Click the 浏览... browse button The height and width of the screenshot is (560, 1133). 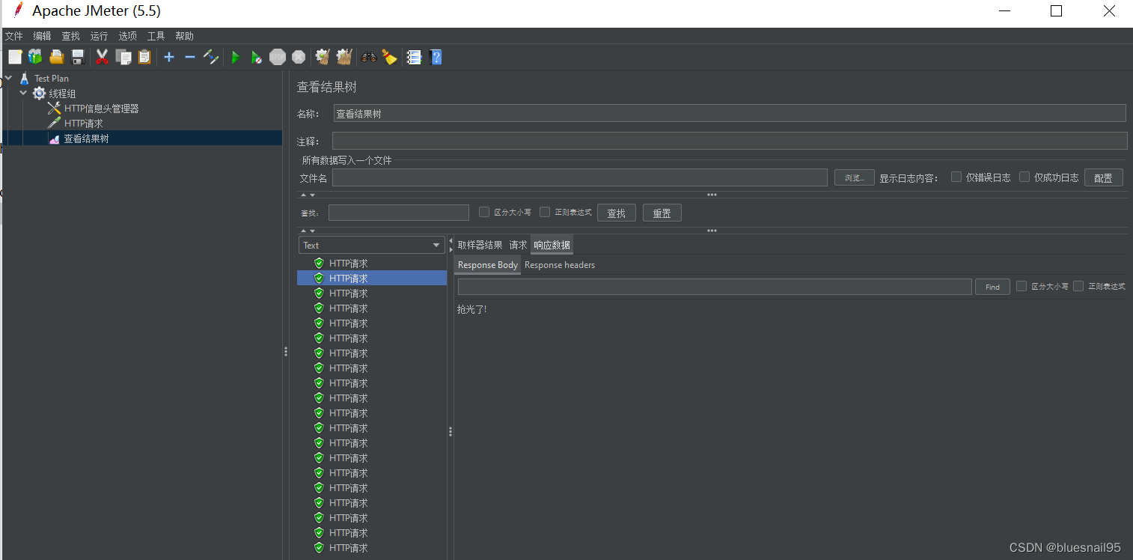pyautogui.click(x=855, y=177)
